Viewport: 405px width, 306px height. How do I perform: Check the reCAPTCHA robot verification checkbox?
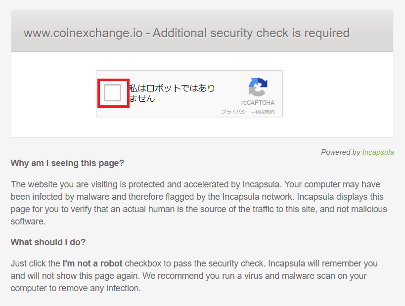coord(113,93)
